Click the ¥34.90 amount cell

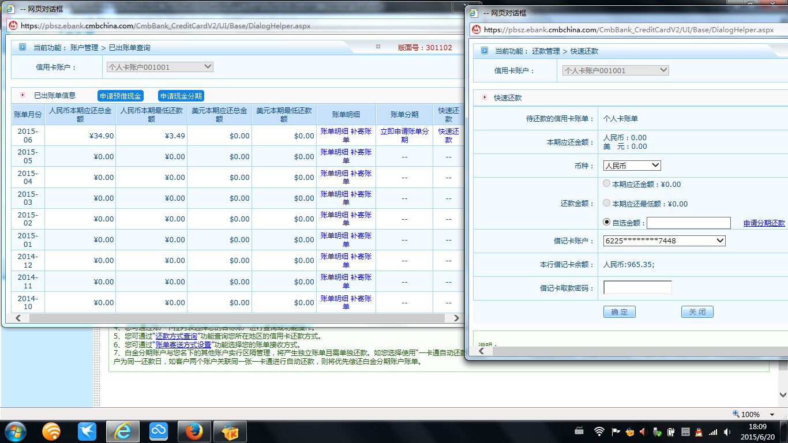click(80, 136)
